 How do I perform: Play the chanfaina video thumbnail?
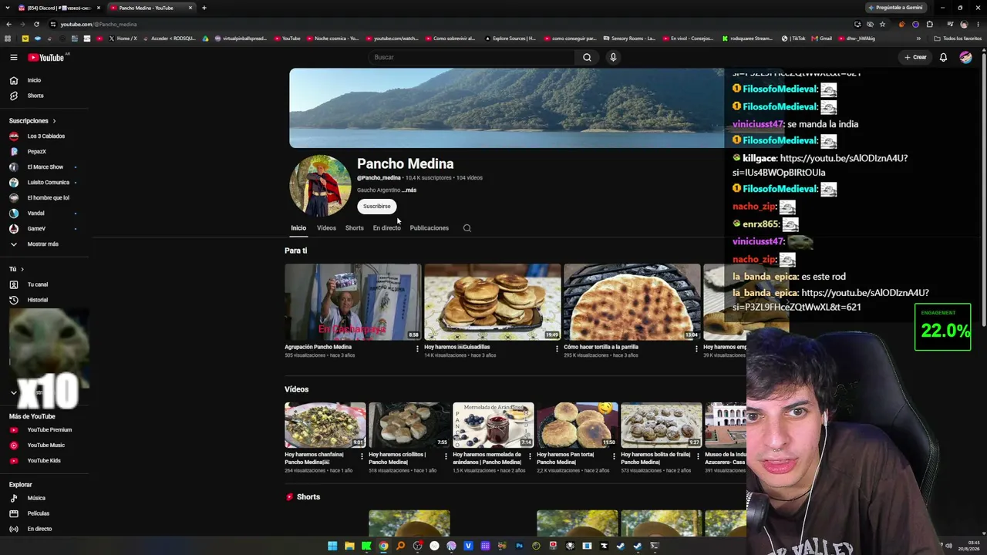point(325,425)
